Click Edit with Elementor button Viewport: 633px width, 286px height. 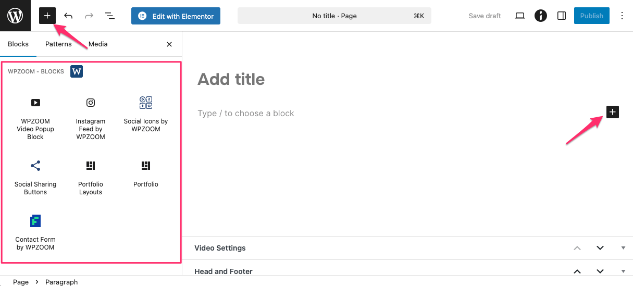176,16
